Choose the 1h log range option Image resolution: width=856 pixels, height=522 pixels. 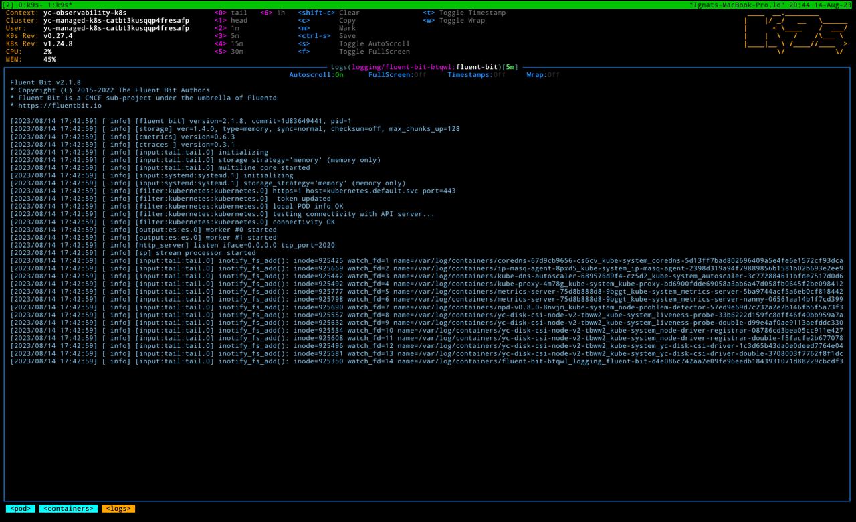point(273,13)
